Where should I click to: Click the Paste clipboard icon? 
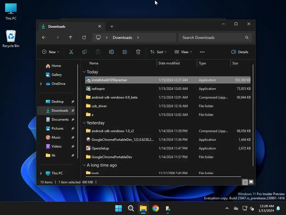pos(98,52)
